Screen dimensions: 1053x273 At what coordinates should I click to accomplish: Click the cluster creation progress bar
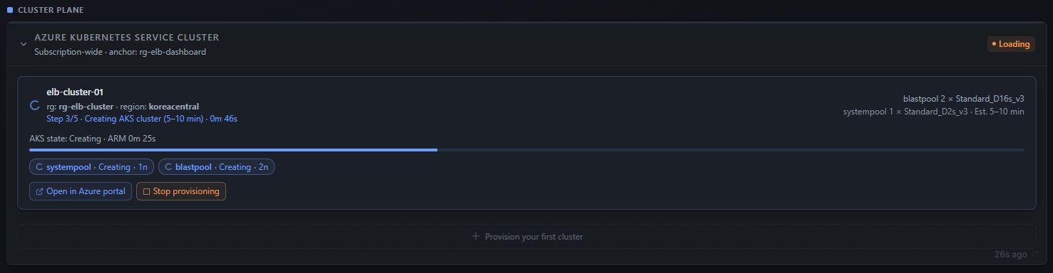[x=526, y=150]
